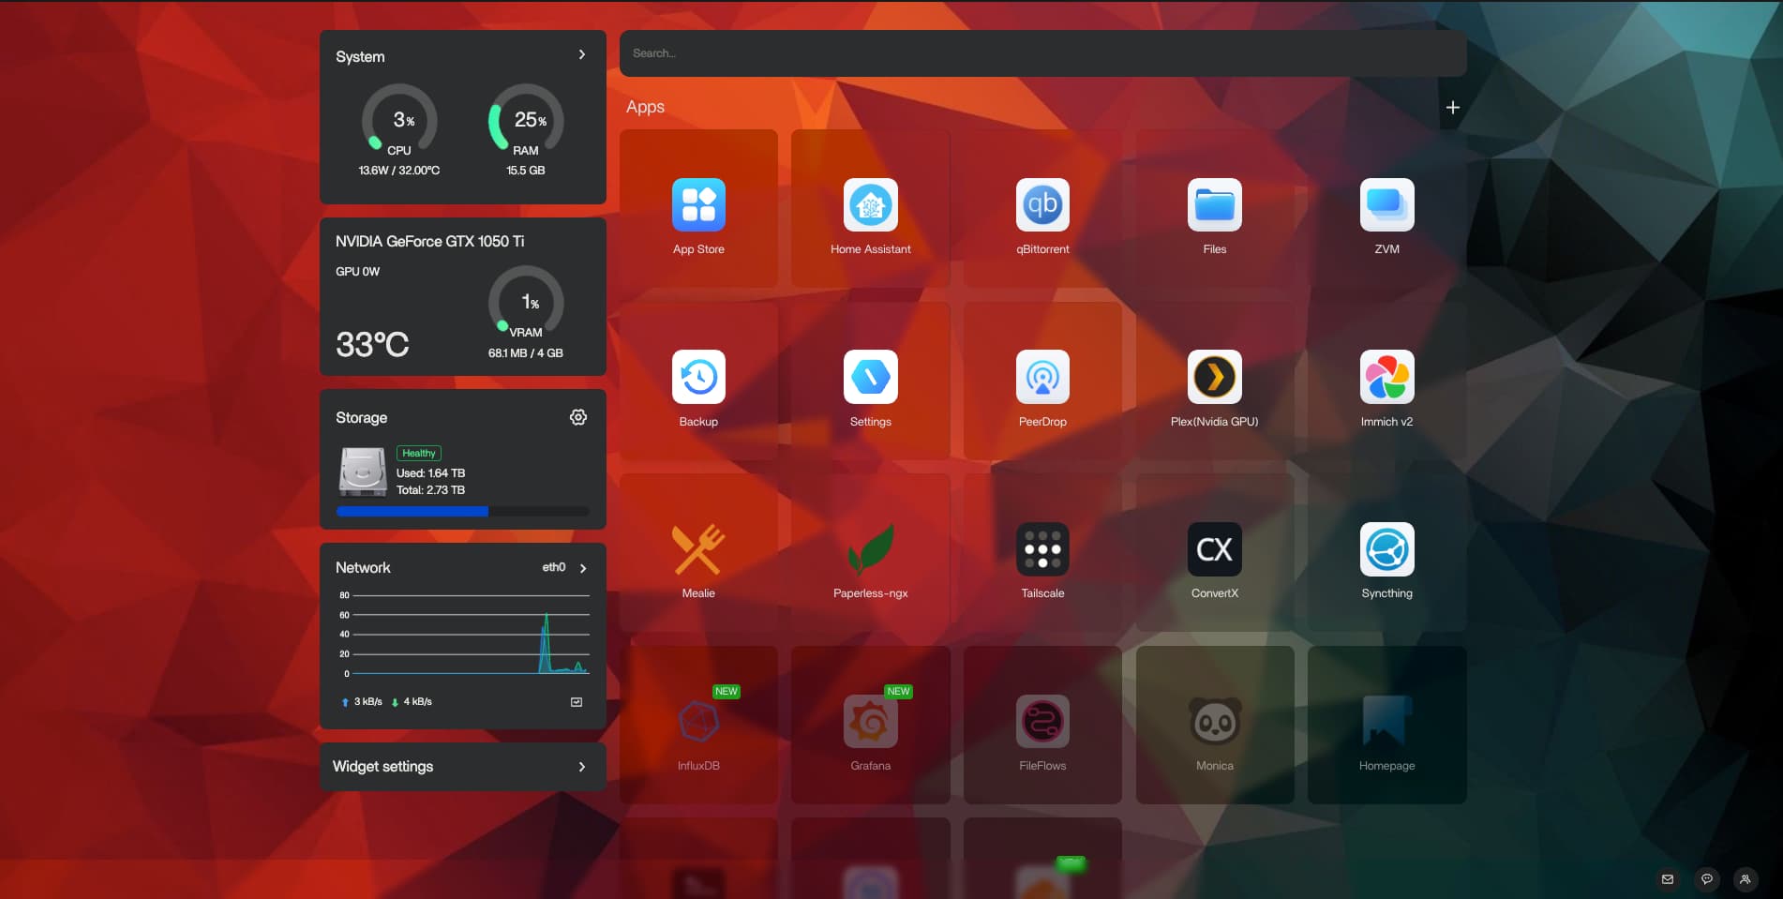Image resolution: width=1783 pixels, height=899 pixels.
Task: Open Syncthing
Action: [1386, 549]
